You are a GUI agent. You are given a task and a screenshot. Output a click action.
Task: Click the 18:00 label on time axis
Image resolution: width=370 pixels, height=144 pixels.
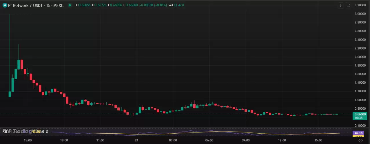point(64,140)
